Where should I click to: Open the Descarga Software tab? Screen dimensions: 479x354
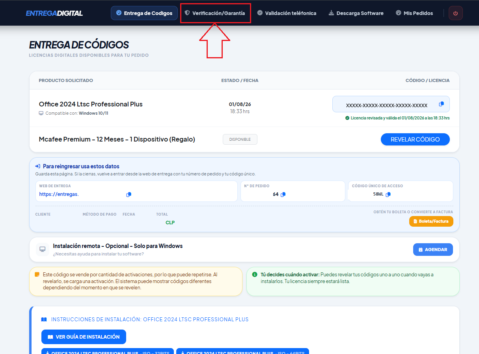point(356,13)
